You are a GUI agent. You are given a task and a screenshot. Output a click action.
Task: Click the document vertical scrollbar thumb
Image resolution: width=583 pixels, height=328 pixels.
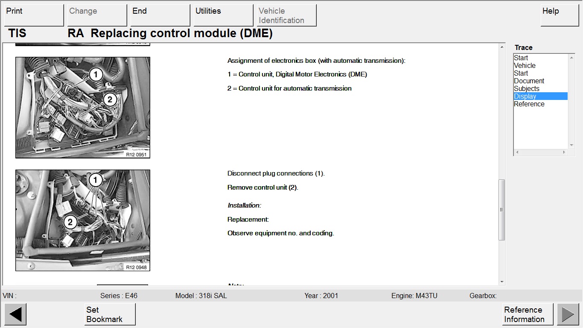pyautogui.click(x=502, y=210)
